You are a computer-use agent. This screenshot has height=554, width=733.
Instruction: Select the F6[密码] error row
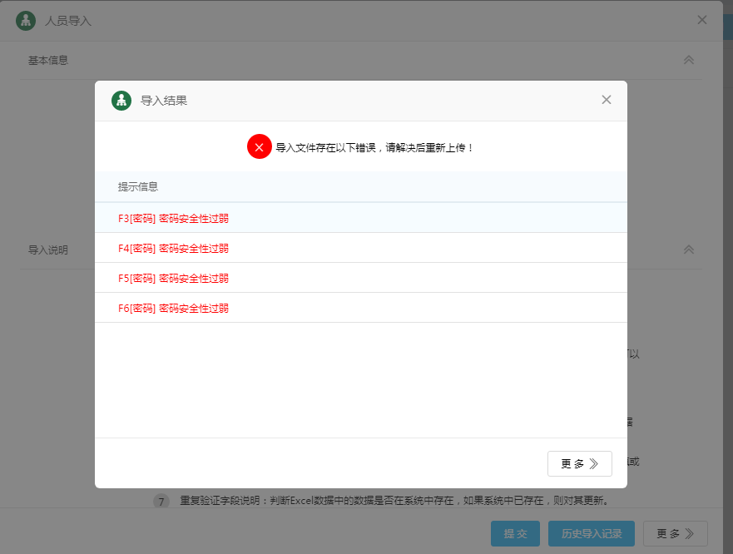click(173, 309)
